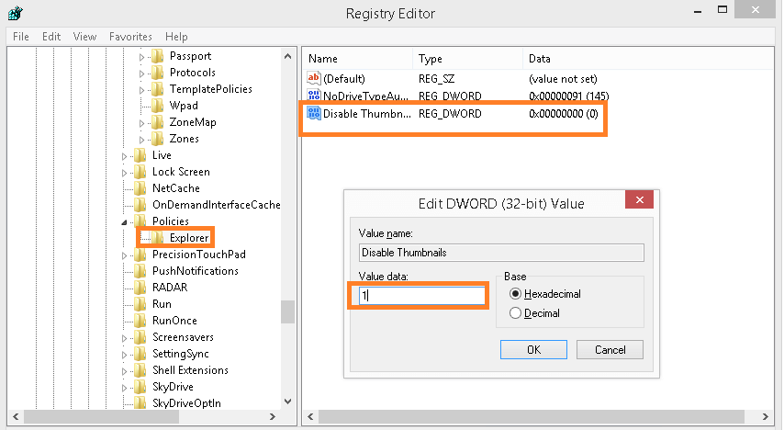Expand the Passport registry key
This screenshot has width=784, height=430.
pyautogui.click(x=142, y=57)
